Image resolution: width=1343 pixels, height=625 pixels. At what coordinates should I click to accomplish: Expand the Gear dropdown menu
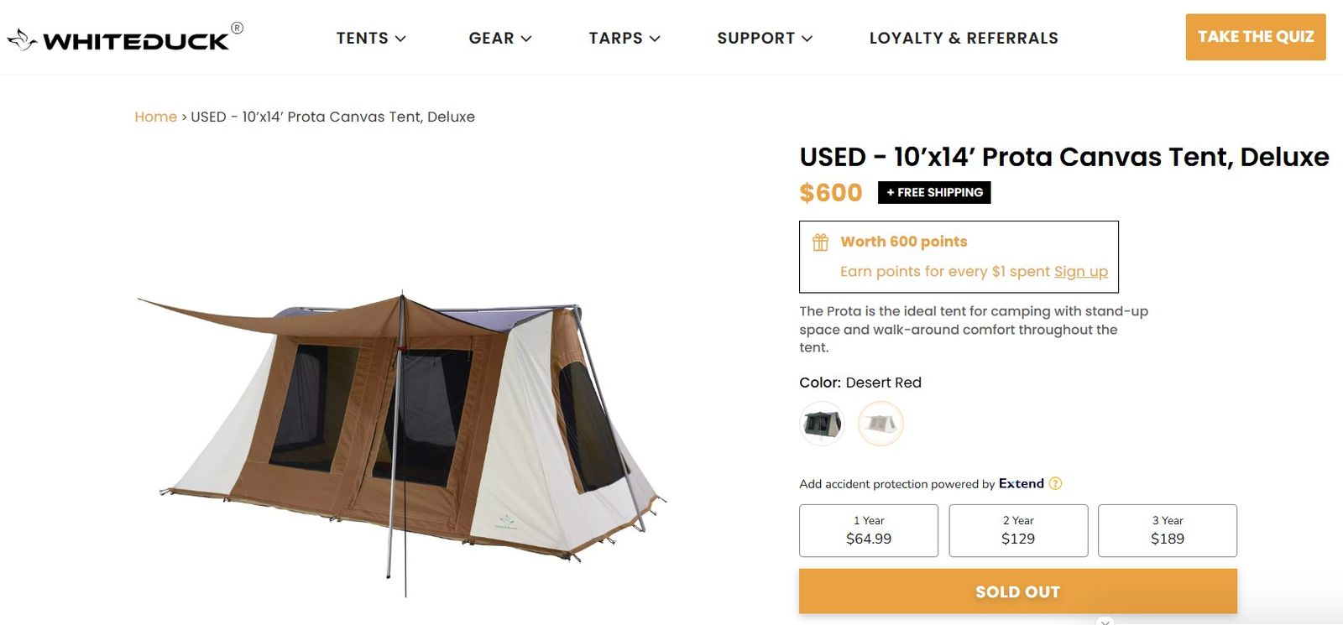[499, 39]
